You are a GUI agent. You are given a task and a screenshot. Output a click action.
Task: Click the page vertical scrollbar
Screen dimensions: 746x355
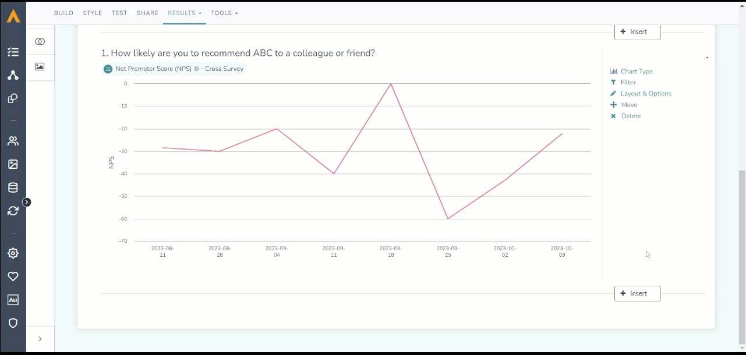pos(741,257)
